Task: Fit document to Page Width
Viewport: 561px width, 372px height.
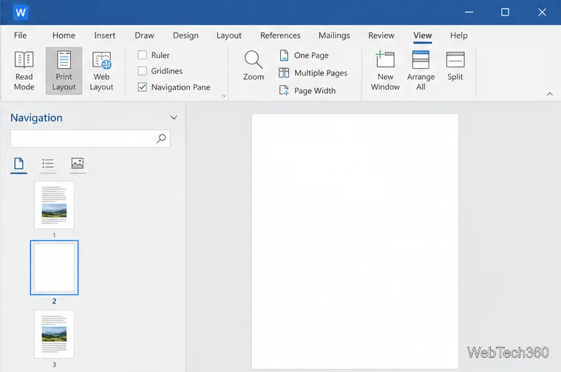Action: (x=307, y=90)
